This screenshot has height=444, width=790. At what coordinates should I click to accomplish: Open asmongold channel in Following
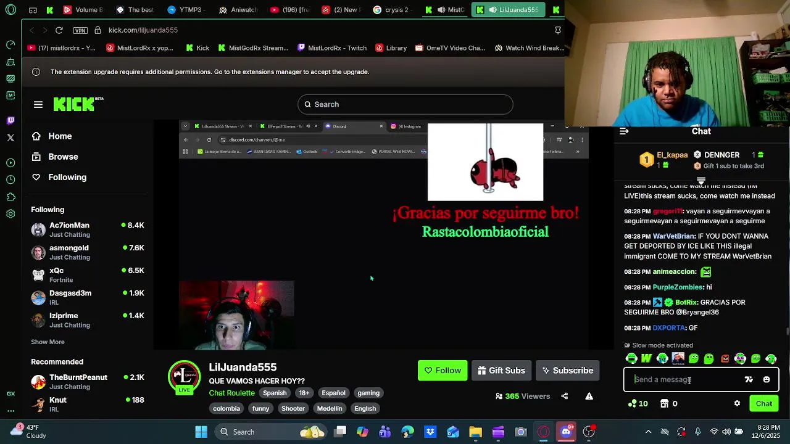pos(88,252)
